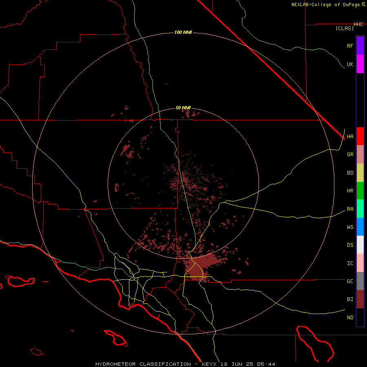Click the RF legend label
This screenshot has height=367, width=367.
pyautogui.click(x=350, y=46)
